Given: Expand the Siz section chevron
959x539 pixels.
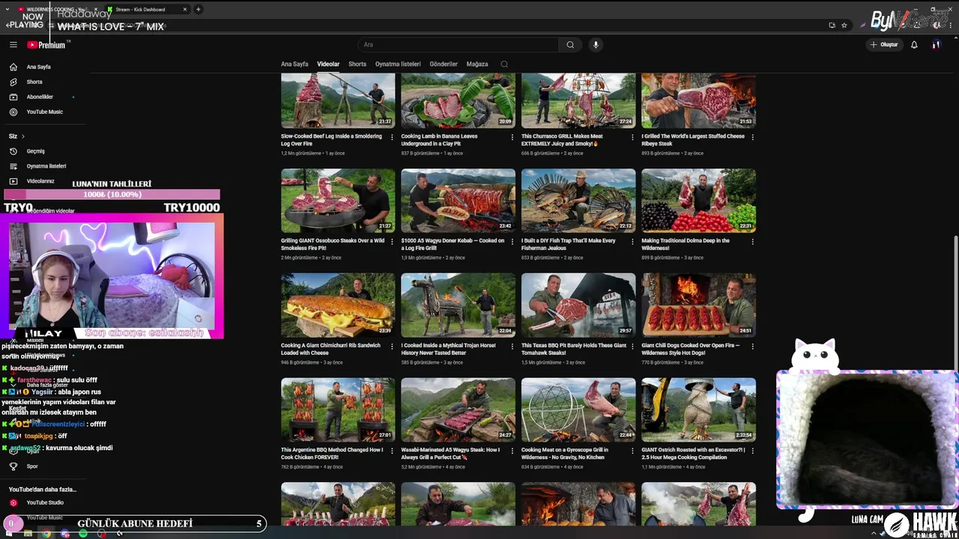Looking at the screenshot, I should click(23, 136).
